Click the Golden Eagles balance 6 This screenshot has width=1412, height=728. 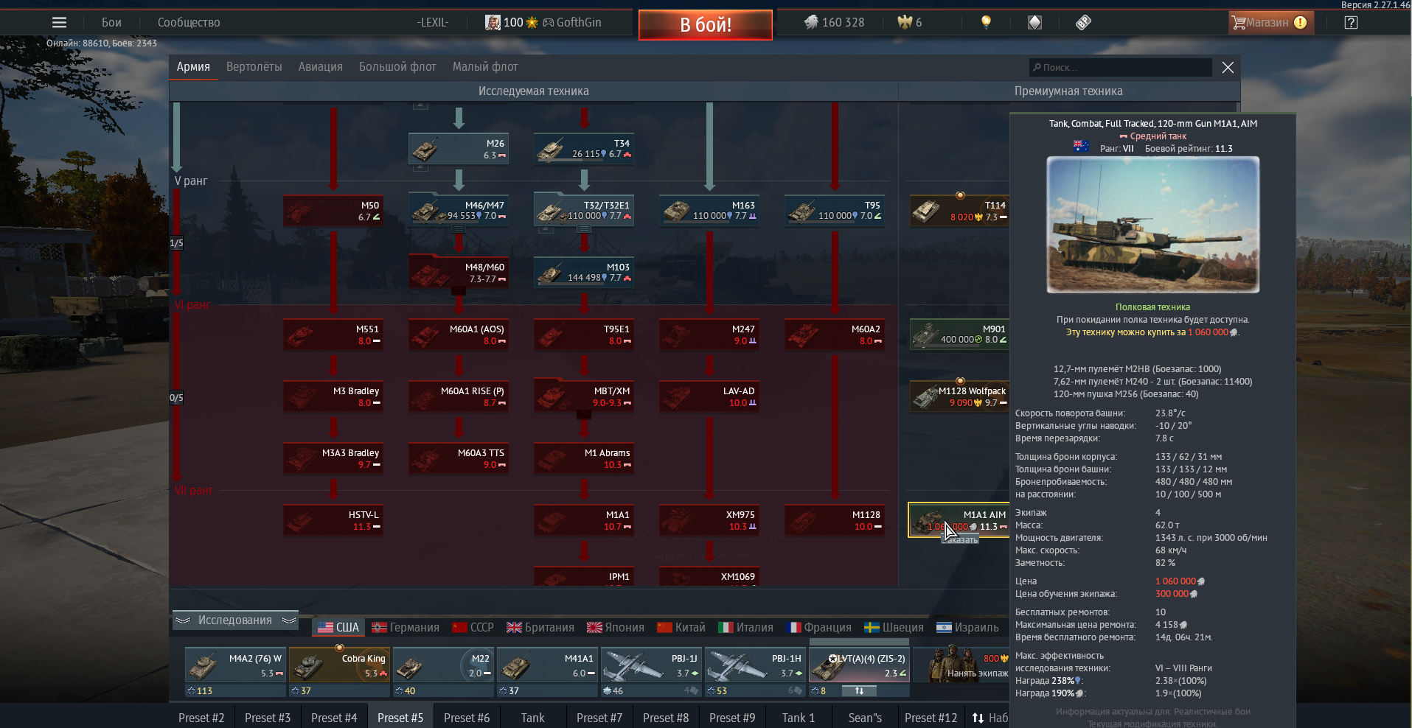909,22
